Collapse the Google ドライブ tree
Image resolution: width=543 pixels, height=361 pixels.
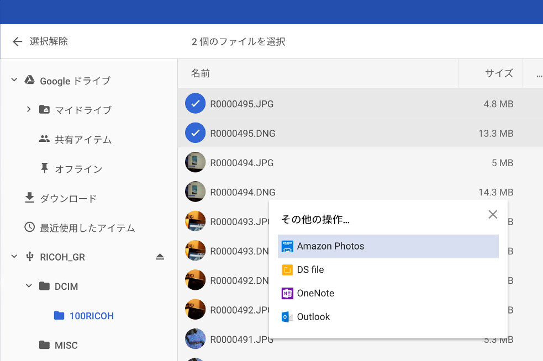coord(14,81)
